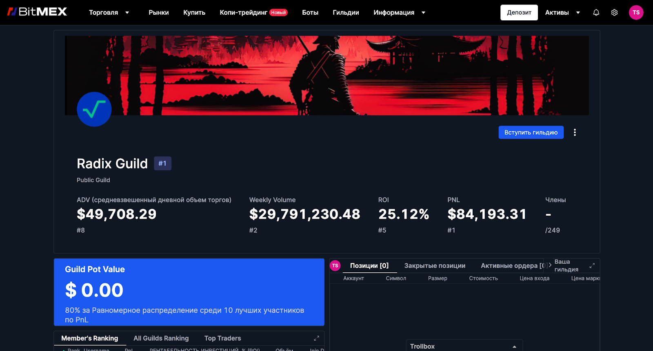Click the ROI value 25.12%

click(404, 214)
